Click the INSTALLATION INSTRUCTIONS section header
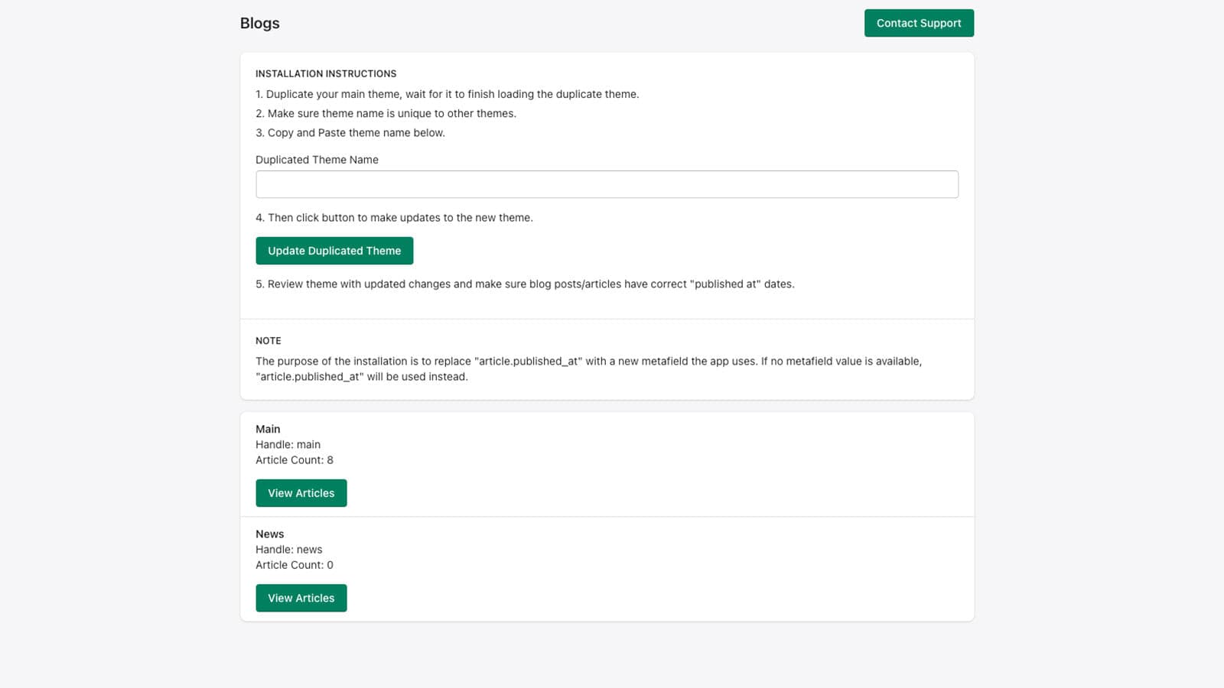This screenshot has width=1224, height=688. pos(326,73)
